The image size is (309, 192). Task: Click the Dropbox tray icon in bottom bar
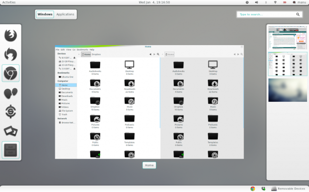point(263,189)
